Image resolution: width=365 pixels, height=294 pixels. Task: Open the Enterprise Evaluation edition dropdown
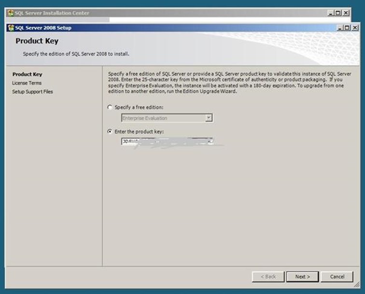pyautogui.click(x=209, y=118)
